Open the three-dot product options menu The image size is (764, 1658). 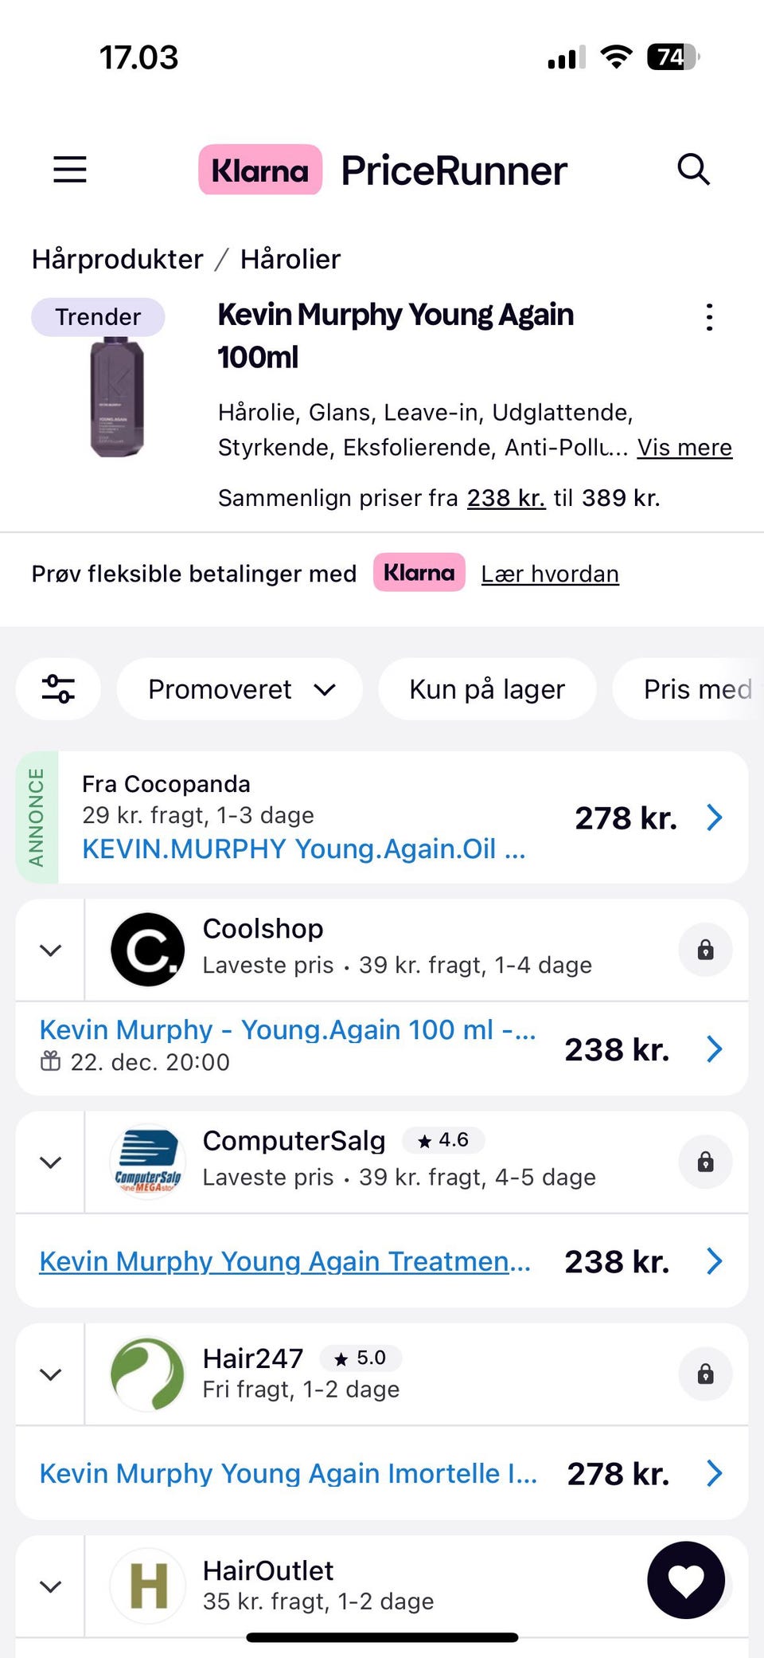(x=709, y=317)
